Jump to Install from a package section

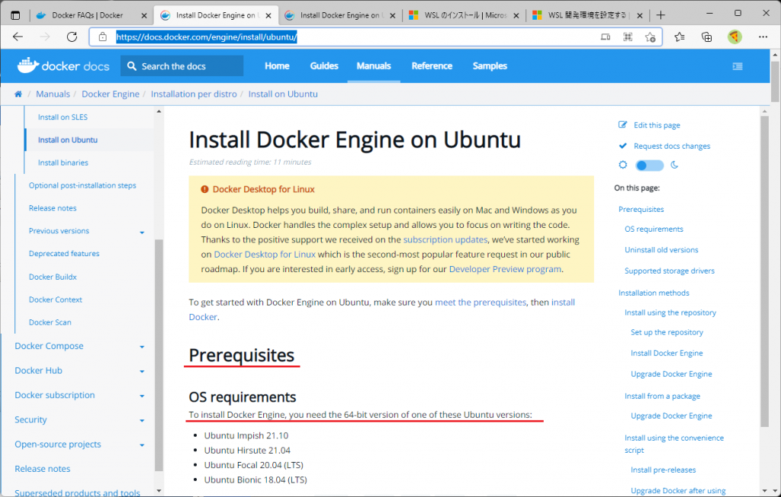[663, 396]
